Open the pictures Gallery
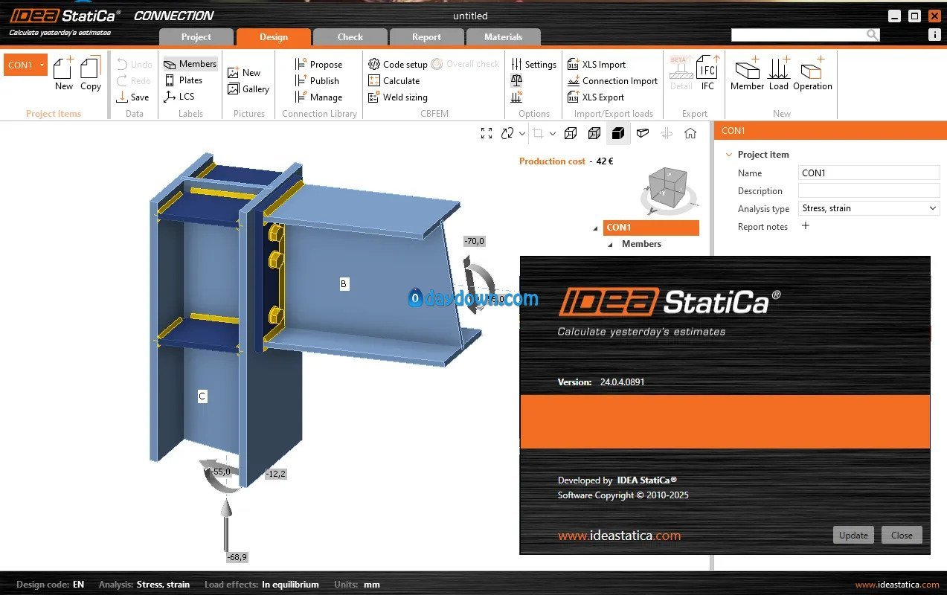 coord(248,89)
